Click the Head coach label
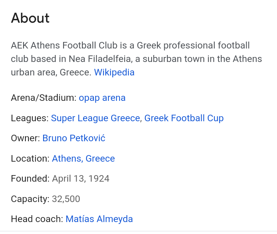 coord(37,219)
